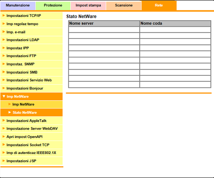This screenshot has width=214, height=178.
Task: Switch to the Manutenzione tab
Action: 18,5
